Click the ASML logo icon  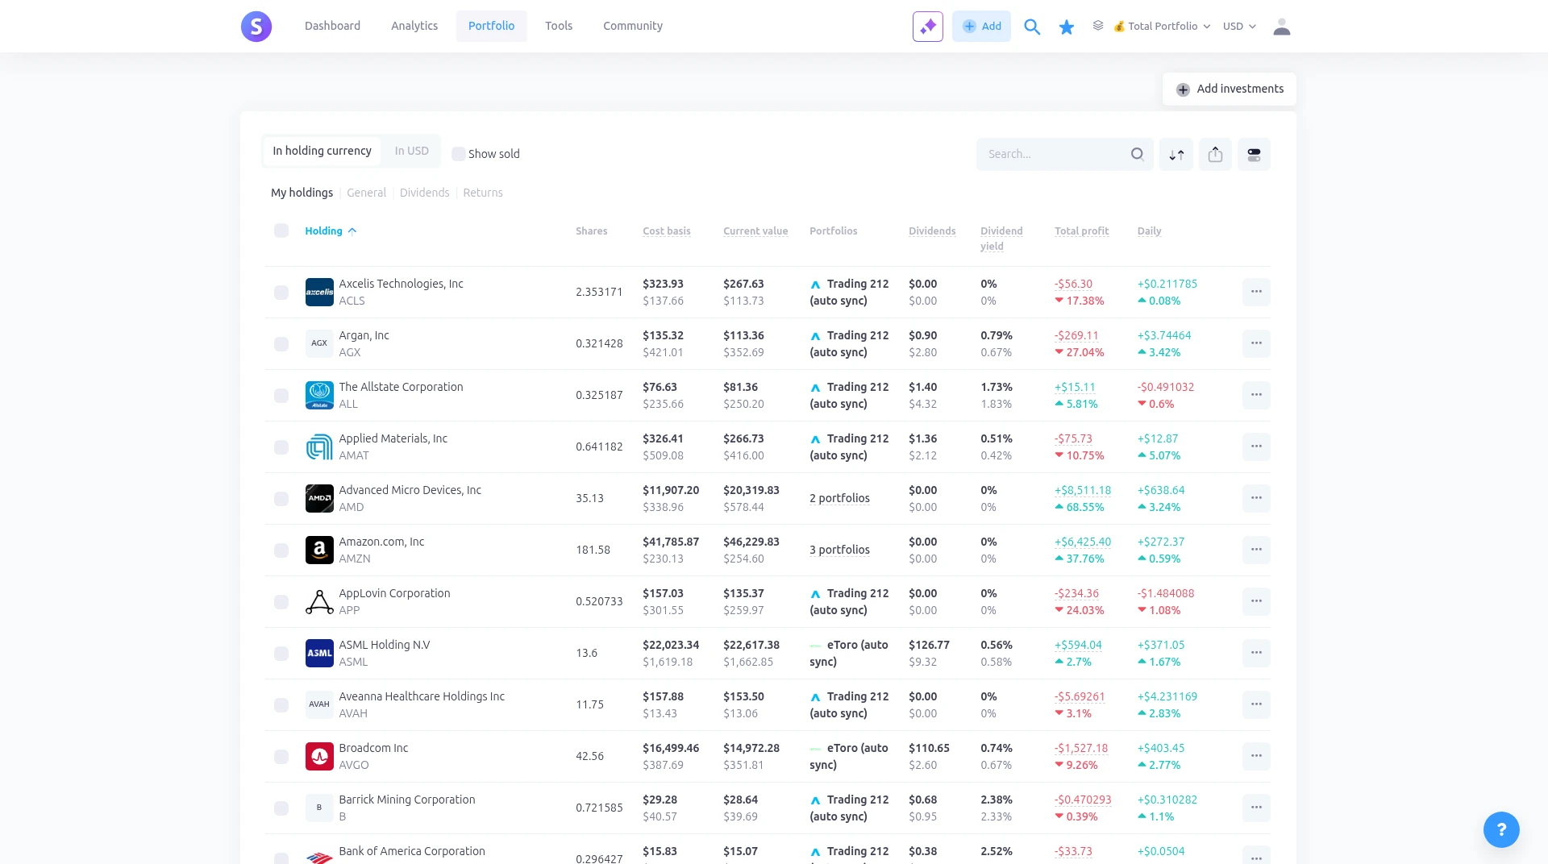(319, 653)
